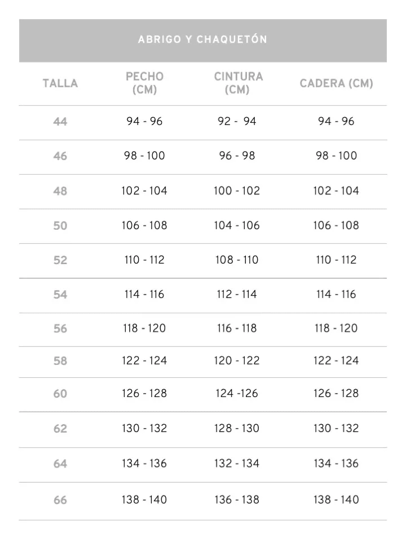Select size 48 row label
Viewport: 406px width, 539px height.
click(x=60, y=191)
